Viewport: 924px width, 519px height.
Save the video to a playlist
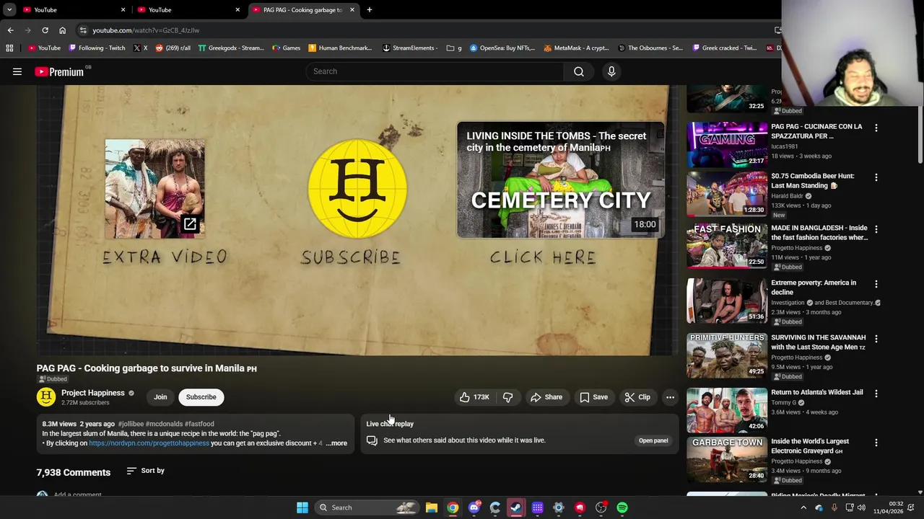[x=593, y=397]
